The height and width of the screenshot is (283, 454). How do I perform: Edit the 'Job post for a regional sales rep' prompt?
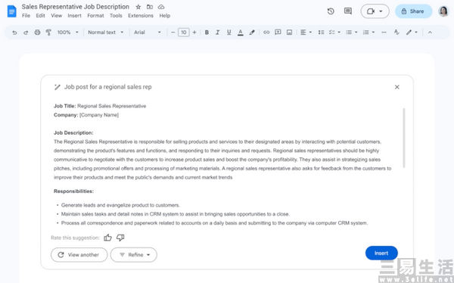(107, 87)
